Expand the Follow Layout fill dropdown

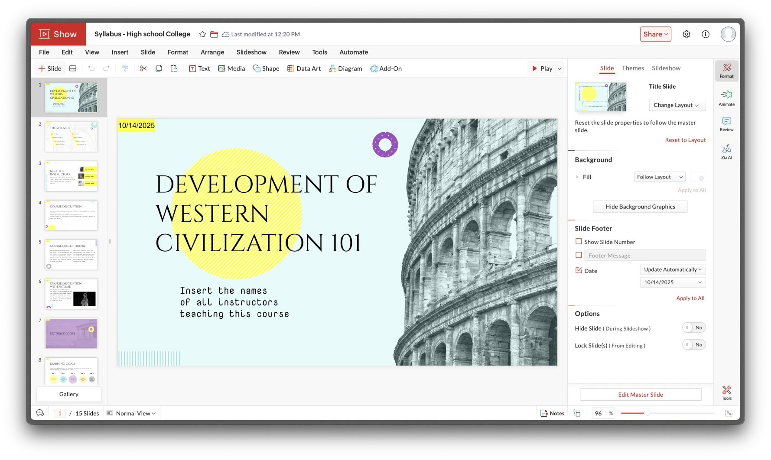click(x=660, y=177)
